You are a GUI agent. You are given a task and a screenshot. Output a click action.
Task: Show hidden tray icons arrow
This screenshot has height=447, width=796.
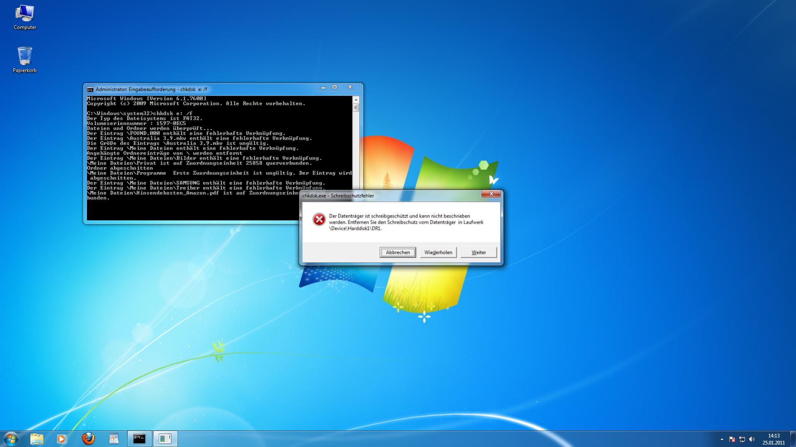722,439
